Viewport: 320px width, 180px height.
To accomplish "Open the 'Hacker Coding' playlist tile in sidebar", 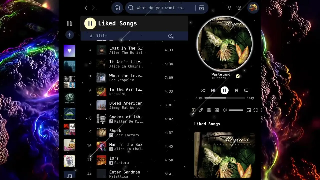I will tap(69, 98).
